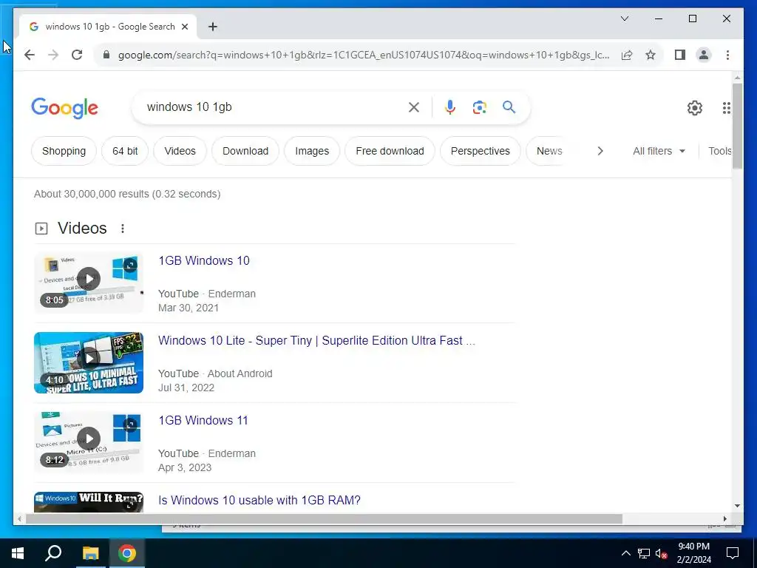Submit search with magnifying glass
This screenshot has height=568, width=757.
coord(509,107)
